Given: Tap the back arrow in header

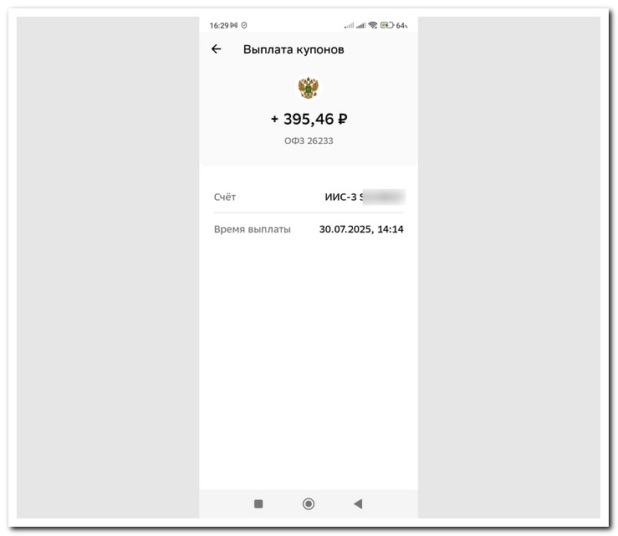Looking at the screenshot, I should click(216, 48).
